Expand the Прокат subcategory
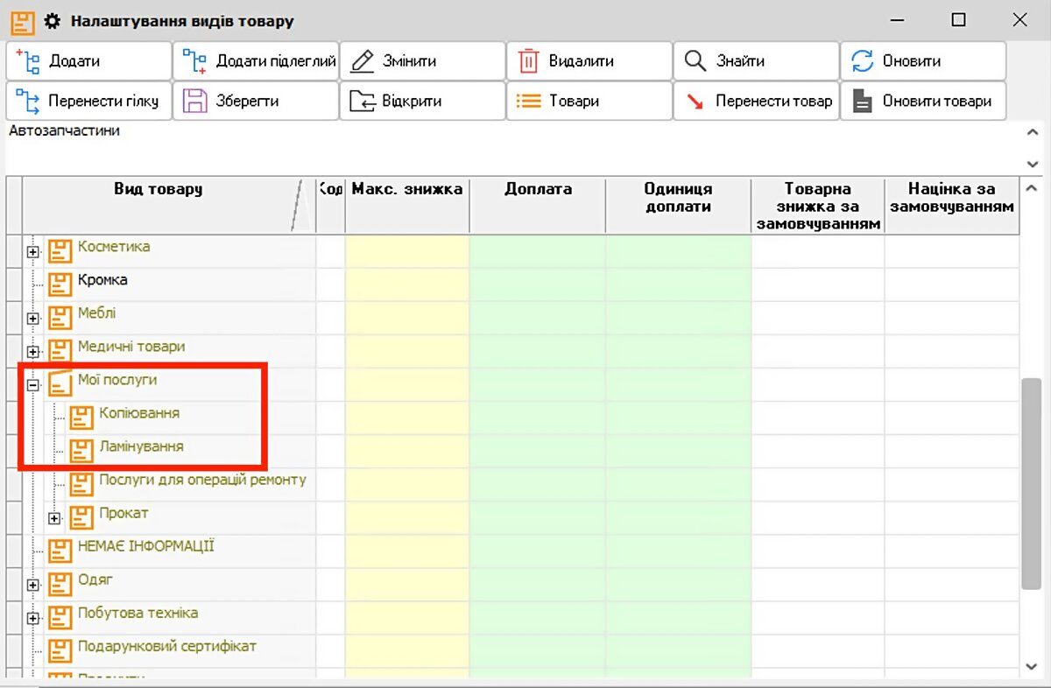1051x688 pixels. [55, 518]
